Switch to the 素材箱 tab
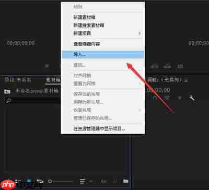This screenshot has height=190, width=209. 53,80
